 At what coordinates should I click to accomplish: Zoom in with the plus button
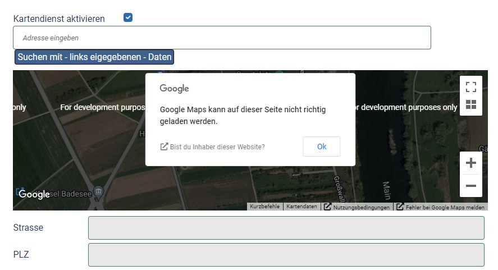tap(470, 163)
